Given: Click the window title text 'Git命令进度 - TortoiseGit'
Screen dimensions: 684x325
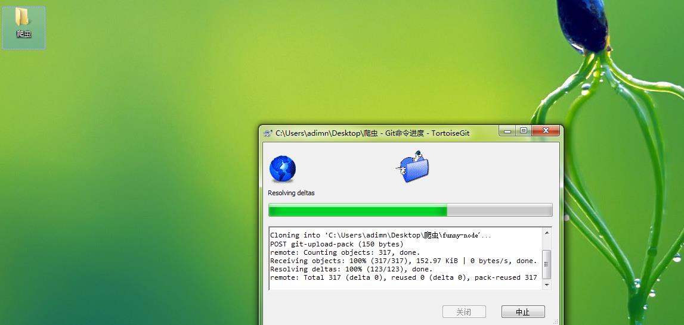Looking at the screenshot, I should click(x=428, y=133).
